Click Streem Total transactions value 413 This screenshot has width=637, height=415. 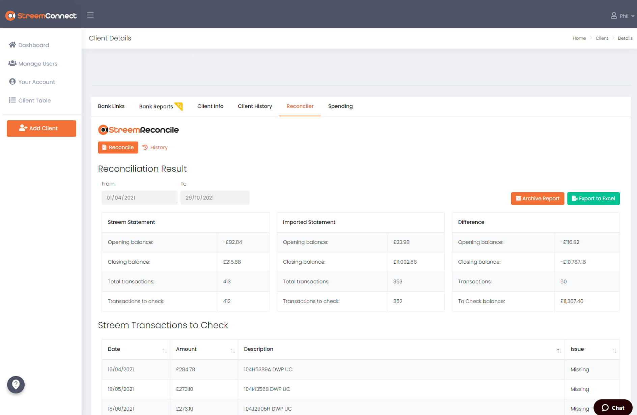coord(227,281)
